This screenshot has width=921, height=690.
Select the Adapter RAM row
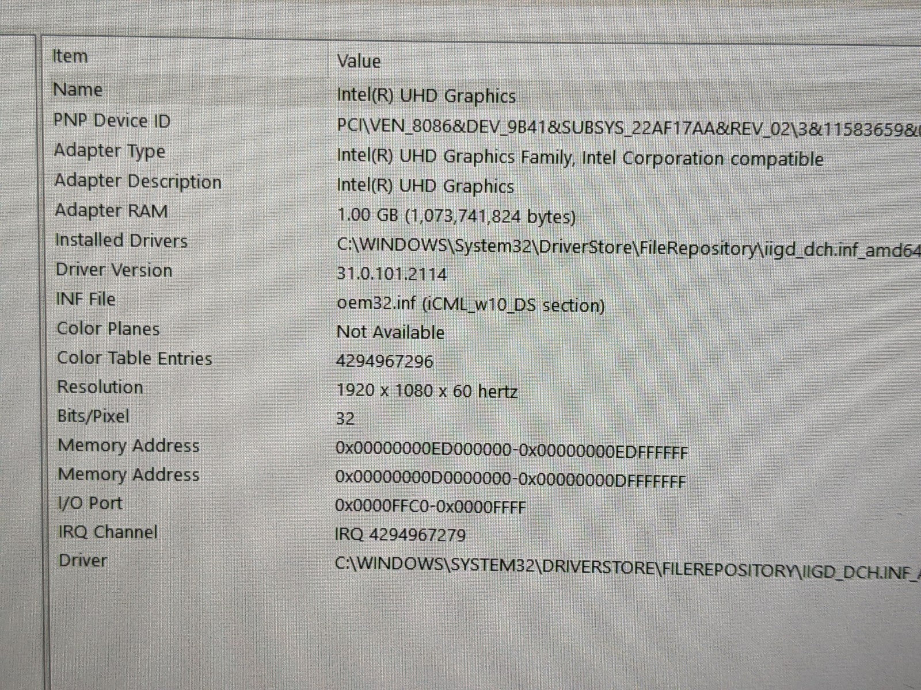pos(111,210)
